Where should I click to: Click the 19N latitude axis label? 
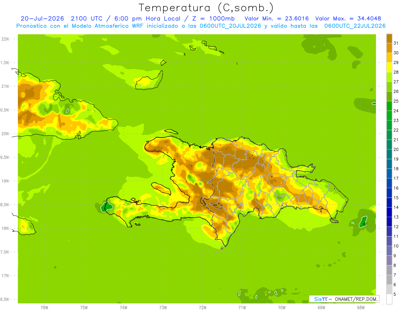5,181
